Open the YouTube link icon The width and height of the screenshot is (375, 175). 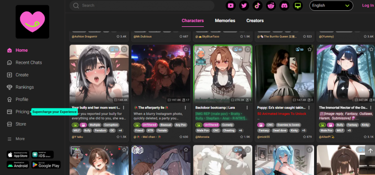point(231,6)
